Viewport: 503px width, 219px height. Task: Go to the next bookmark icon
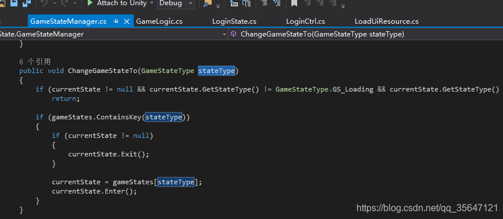(x=320, y=3)
